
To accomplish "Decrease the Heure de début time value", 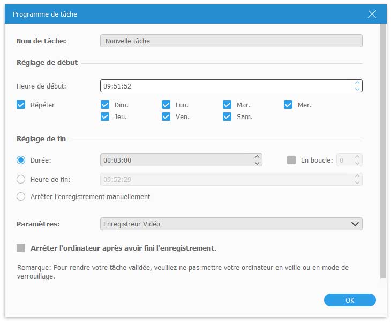I will pyautogui.click(x=357, y=89).
